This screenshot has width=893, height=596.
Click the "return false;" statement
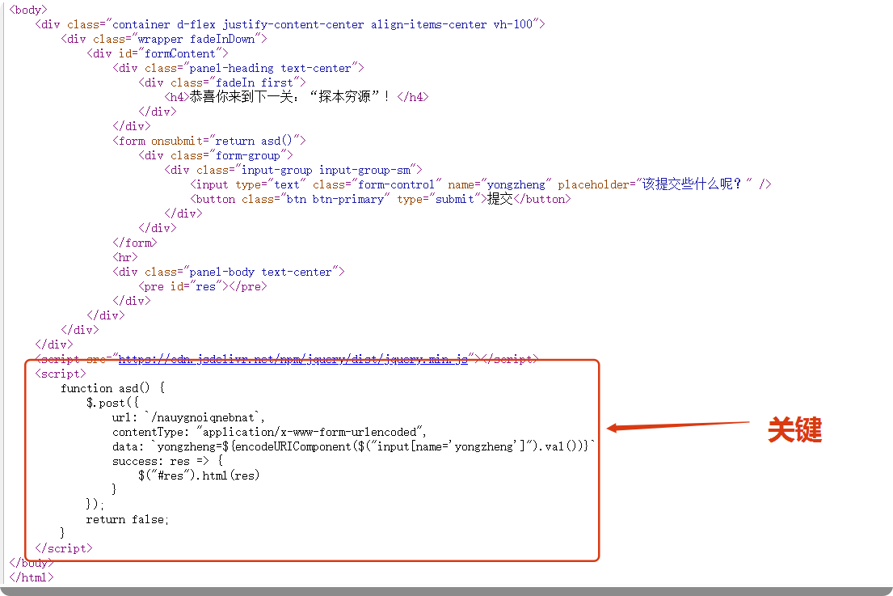coord(127,519)
